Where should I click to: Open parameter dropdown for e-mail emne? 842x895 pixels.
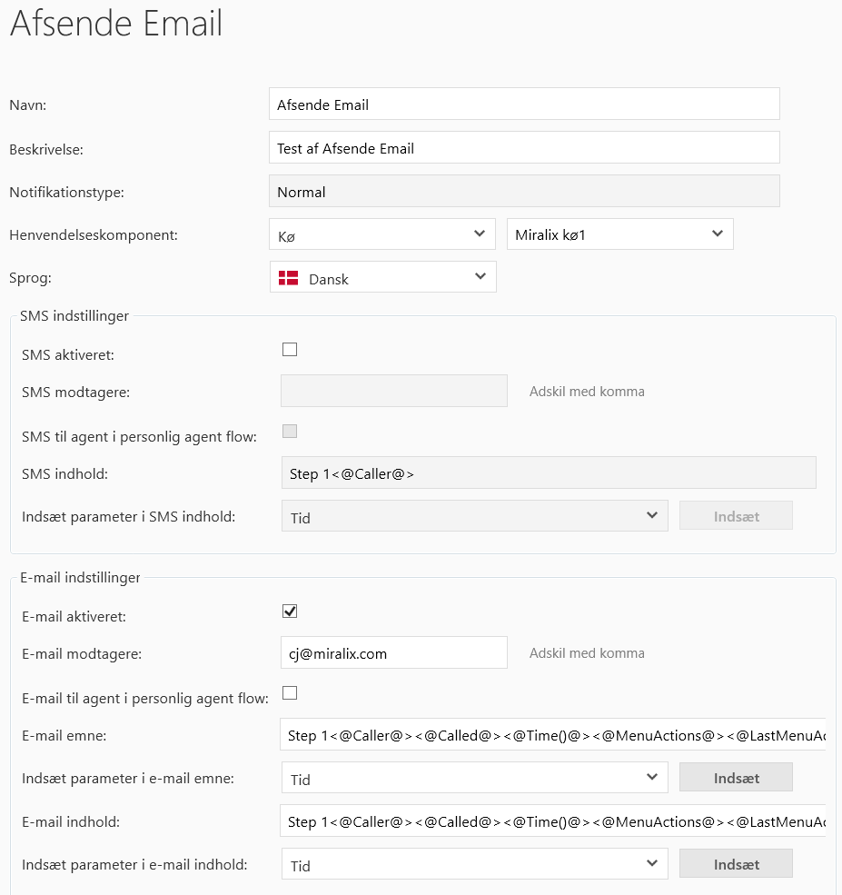[474, 778]
